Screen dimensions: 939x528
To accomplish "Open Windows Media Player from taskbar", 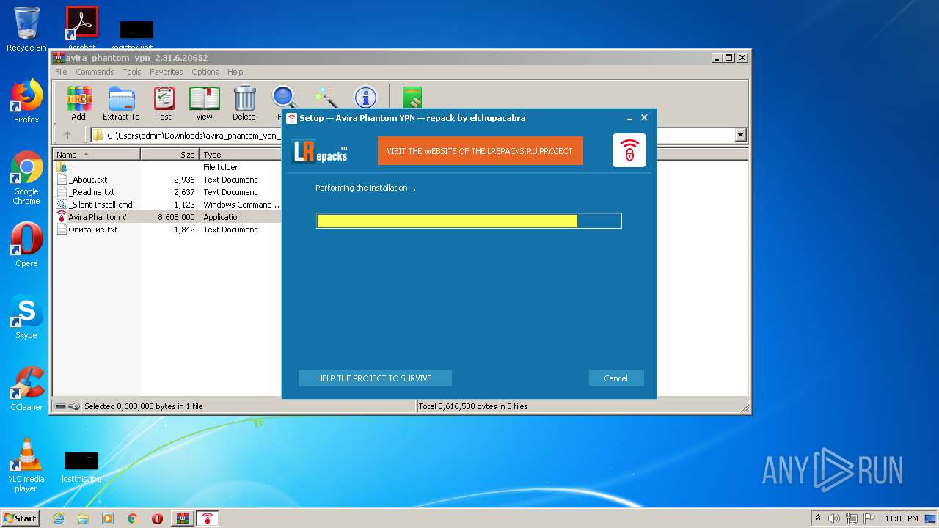I will click(108, 518).
